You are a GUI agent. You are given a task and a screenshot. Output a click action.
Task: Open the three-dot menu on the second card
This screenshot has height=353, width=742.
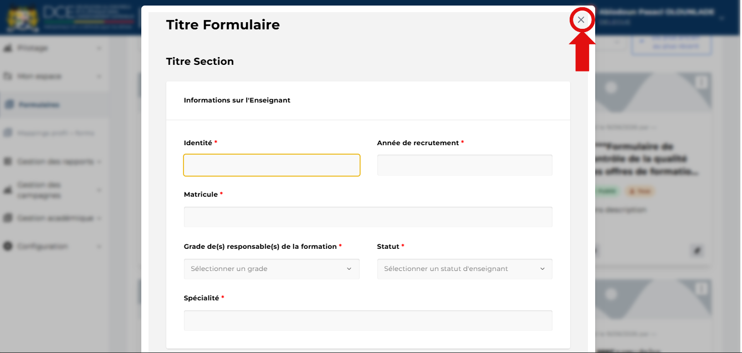pos(702,289)
